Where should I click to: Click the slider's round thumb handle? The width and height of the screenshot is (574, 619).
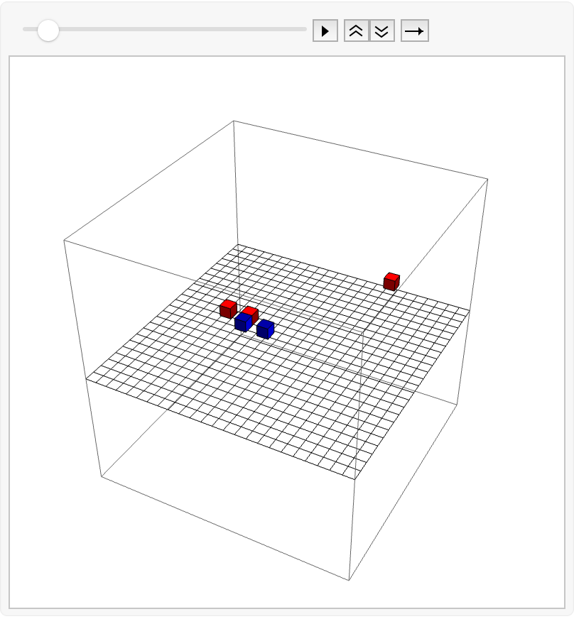[x=48, y=30]
